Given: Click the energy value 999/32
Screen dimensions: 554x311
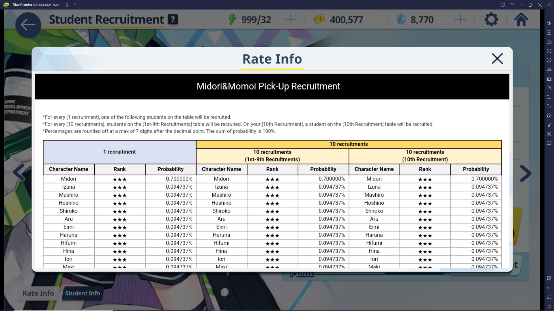Looking at the screenshot, I should pos(256,20).
